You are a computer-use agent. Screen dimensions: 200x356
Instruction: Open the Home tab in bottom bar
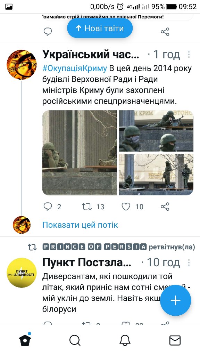(x=25, y=340)
